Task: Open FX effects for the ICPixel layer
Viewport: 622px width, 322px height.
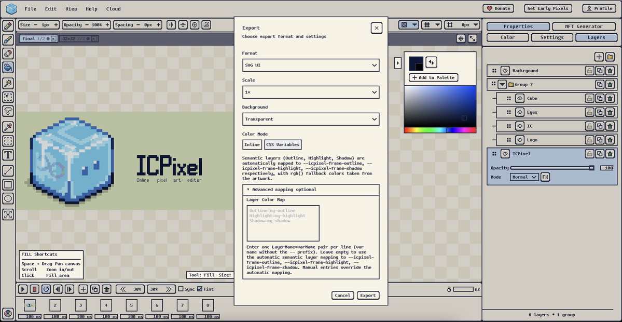Action: tap(545, 177)
